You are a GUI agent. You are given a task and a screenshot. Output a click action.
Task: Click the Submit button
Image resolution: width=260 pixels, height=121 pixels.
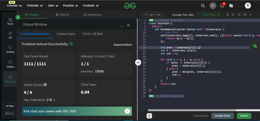click(244, 116)
